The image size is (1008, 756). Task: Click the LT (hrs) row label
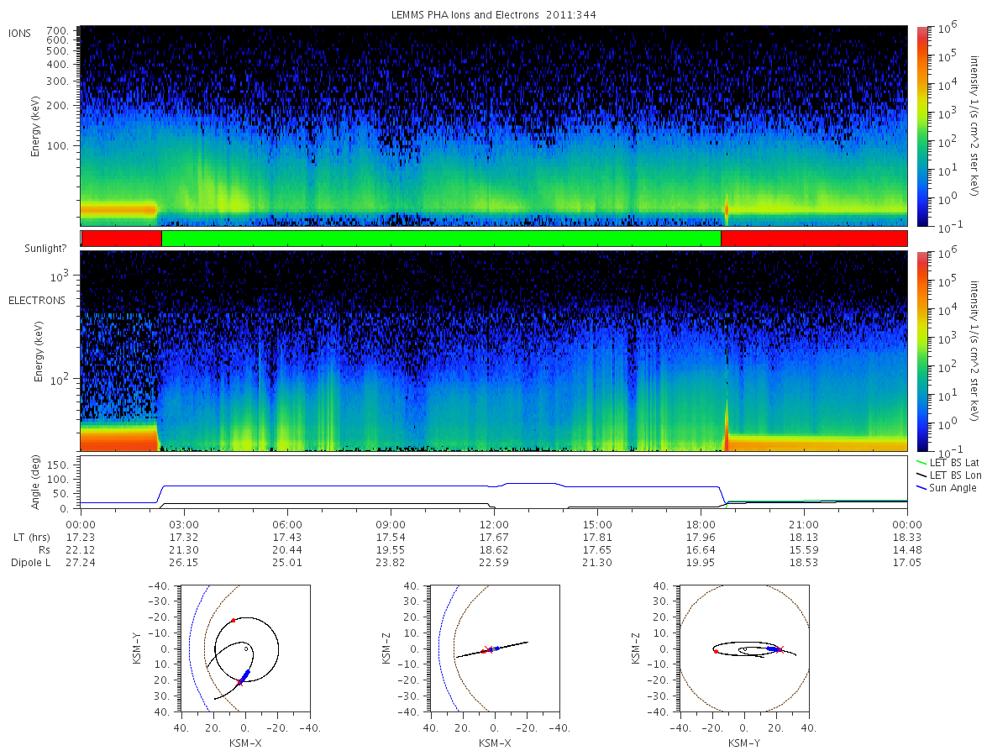pyautogui.click(x=30, y=537)
